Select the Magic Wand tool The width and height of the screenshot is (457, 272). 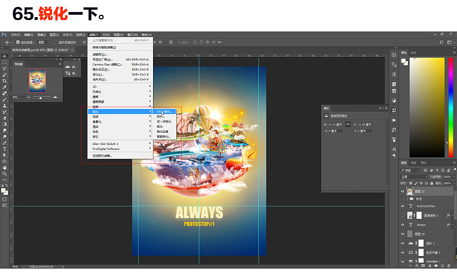5,75
